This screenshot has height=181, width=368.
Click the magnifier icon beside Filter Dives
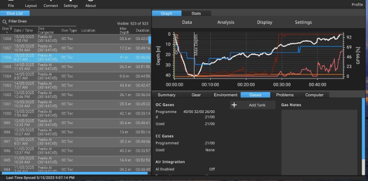5,22
